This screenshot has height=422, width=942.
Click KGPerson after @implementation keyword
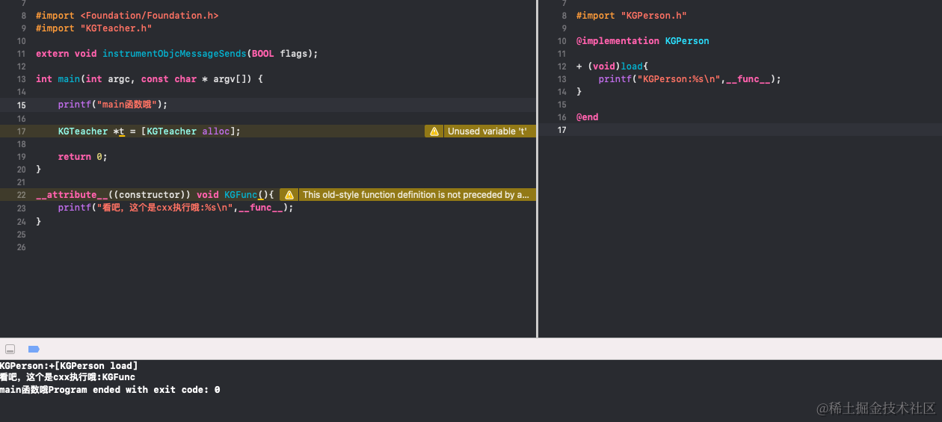click(687, 41)
